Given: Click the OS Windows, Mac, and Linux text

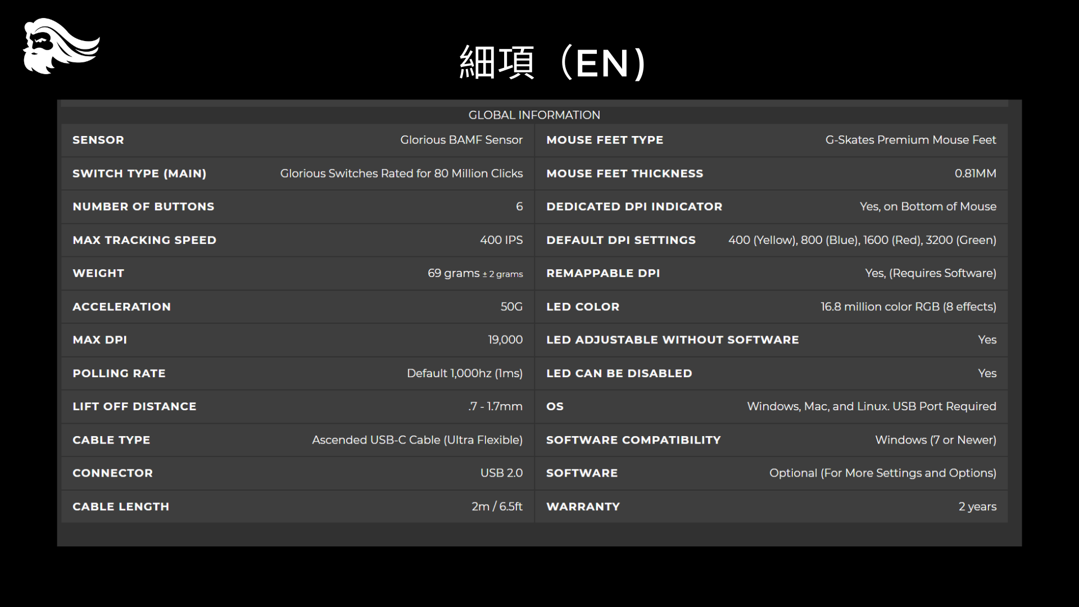Looking at the screenshot, I should (x=871, y=406).
